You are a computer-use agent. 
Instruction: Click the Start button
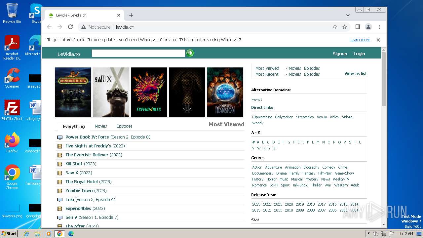[9, 234]
